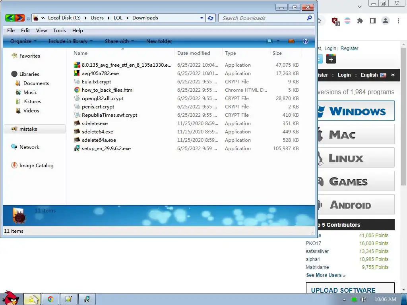Go forward with the orange arrow button
This screenshot has height=305, width=407.
(x=20, y=18)
